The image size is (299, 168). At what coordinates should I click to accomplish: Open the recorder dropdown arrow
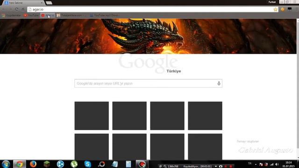(x=216, y=166)
